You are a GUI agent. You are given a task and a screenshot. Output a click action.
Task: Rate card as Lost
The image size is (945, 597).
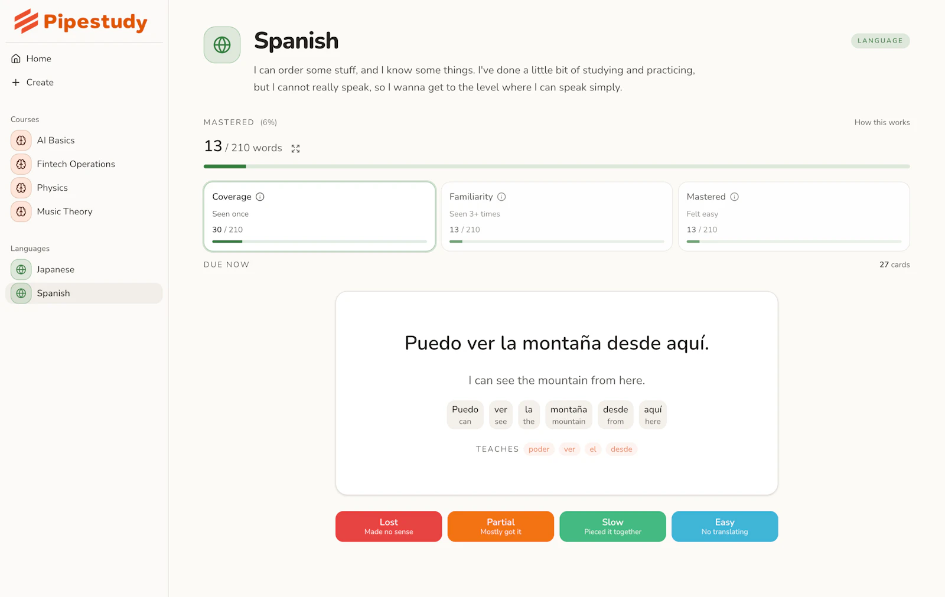tap(389, 526)
